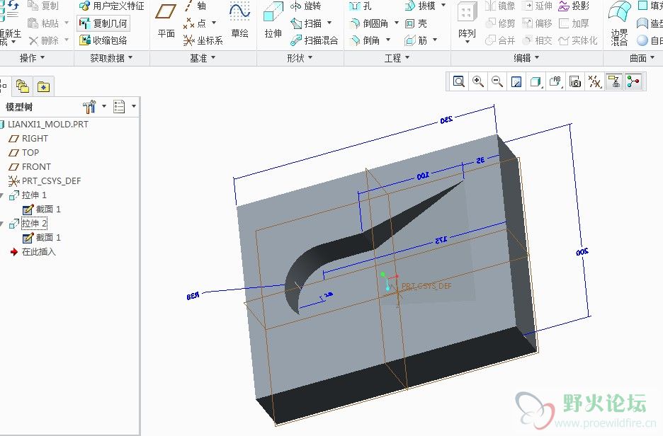Open the 操作 (Operations) group dropdown
663x436 pixels.
32,58
